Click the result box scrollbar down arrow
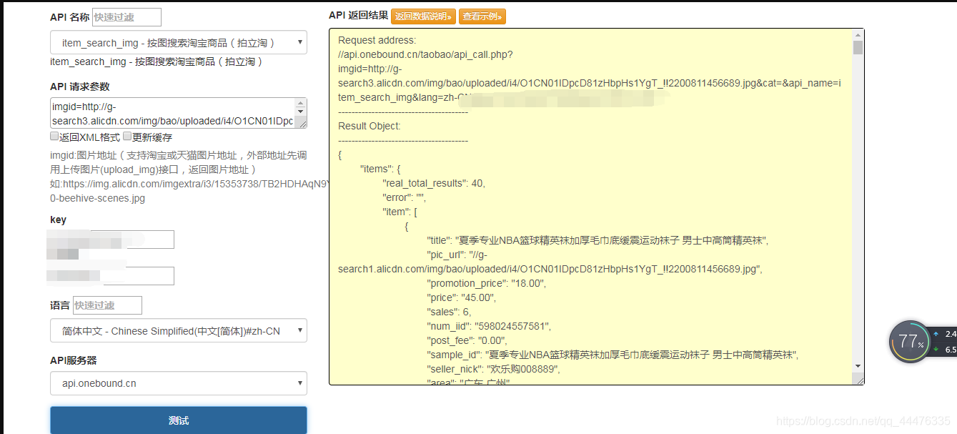The image size is (957, 434). pyautogui.click(x=858, y=366)
